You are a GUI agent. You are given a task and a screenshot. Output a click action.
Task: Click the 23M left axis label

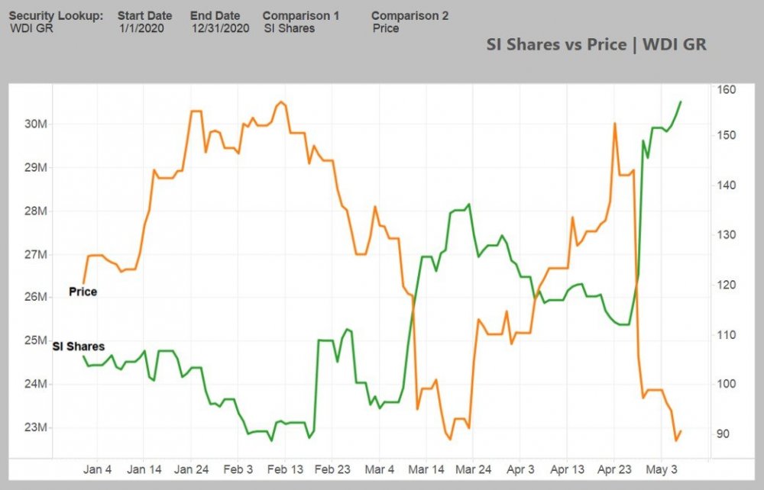click(x=36, y=427)
